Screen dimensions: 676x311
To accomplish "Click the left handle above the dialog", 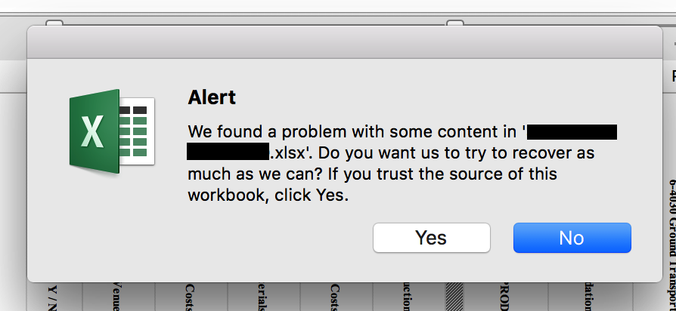I will [x=54, y=23].
